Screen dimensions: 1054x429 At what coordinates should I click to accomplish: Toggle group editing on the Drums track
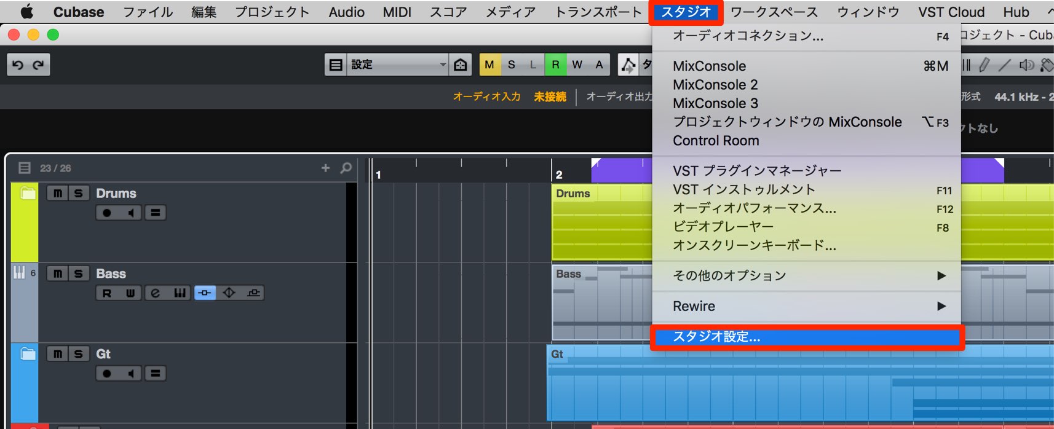tap(155, 213)
